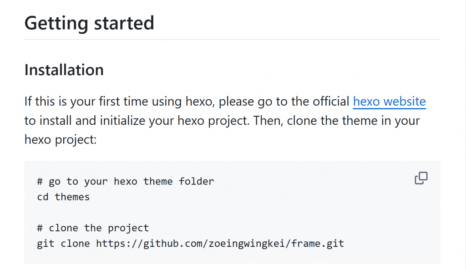Copy the code block to clipboard
This screenshot has height=270, width=466.
pos(421,178)
